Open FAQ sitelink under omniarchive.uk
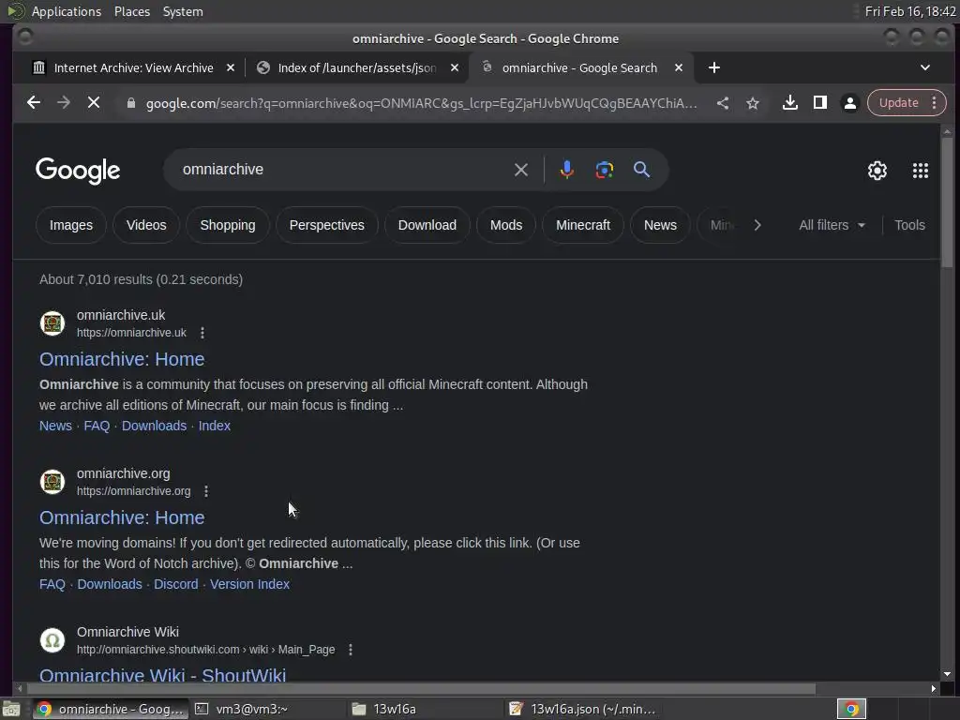Screen dimensions: 960x720 [97, 426]
